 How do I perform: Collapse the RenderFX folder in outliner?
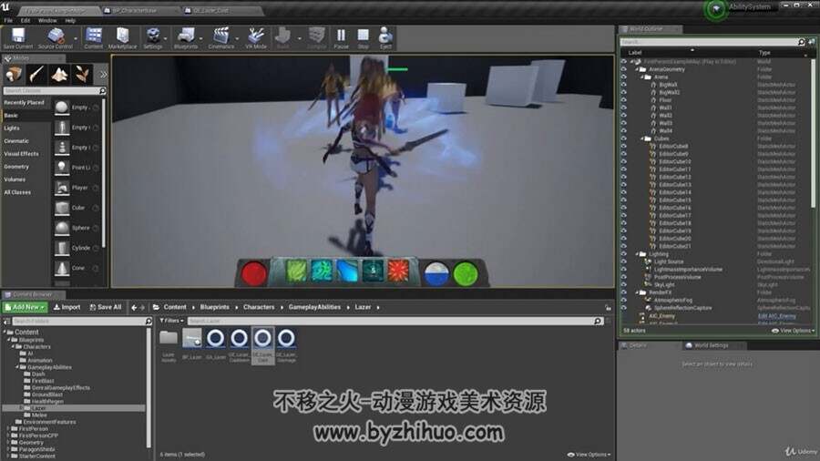tap(638, 292)
